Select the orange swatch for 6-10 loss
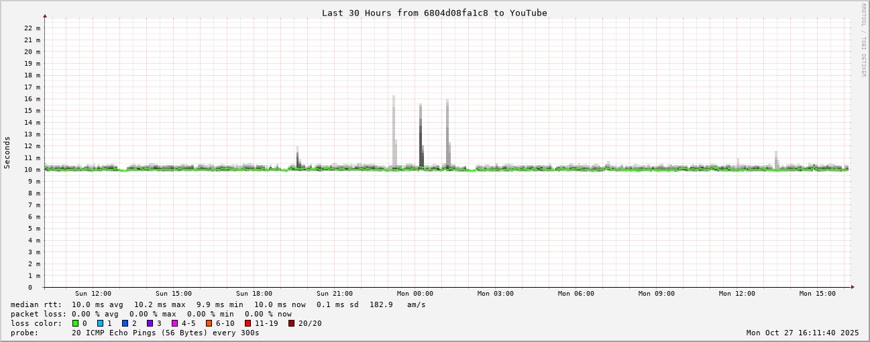Image resolution: width=870 pixels, height=342 pixels. pos(209,323)
